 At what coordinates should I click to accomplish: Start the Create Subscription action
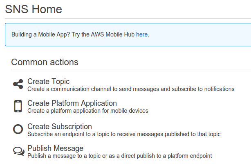tap(59, 127)
